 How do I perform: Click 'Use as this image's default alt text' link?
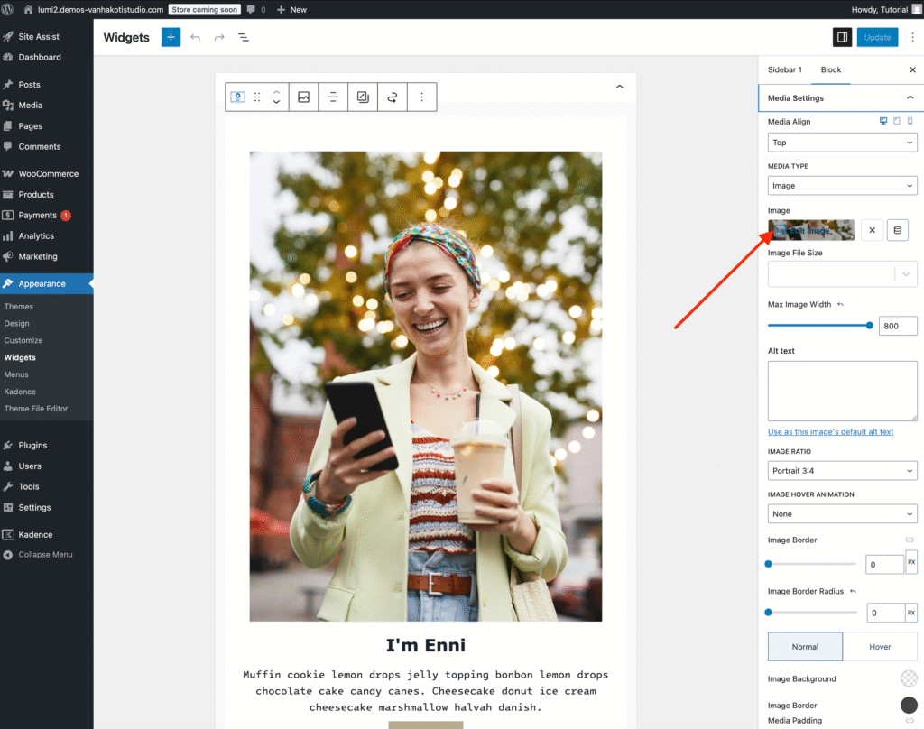(x=830, y=432)
